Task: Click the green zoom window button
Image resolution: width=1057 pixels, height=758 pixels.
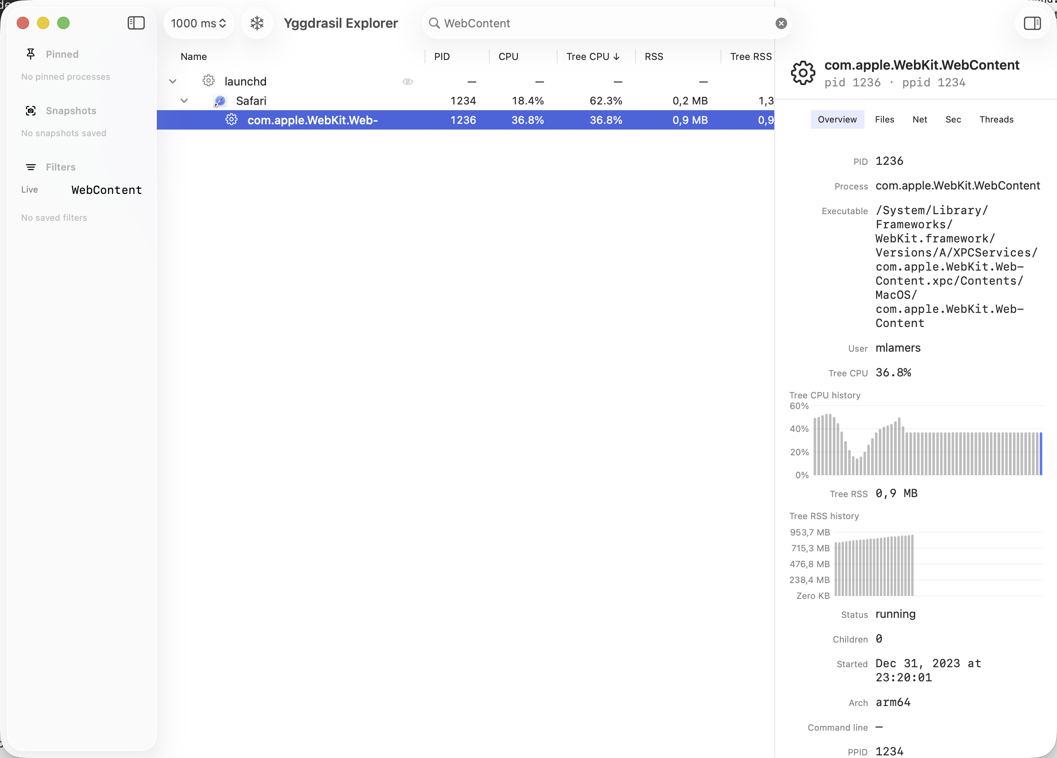Action: pyautogui.click(x=63, y=23)
